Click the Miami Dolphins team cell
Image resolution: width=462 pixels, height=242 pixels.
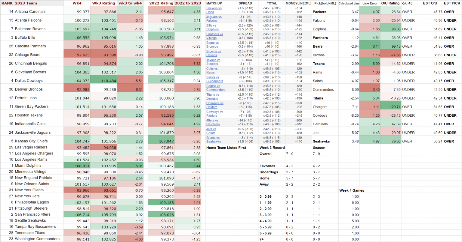[38, 166]
